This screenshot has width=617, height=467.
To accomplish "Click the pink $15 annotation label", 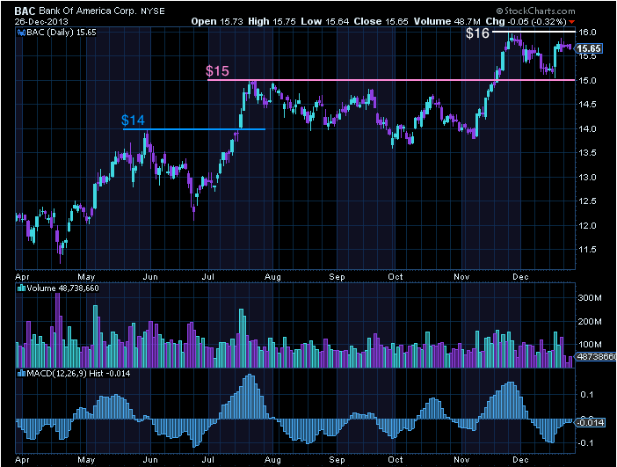I will tap(217, 71).
